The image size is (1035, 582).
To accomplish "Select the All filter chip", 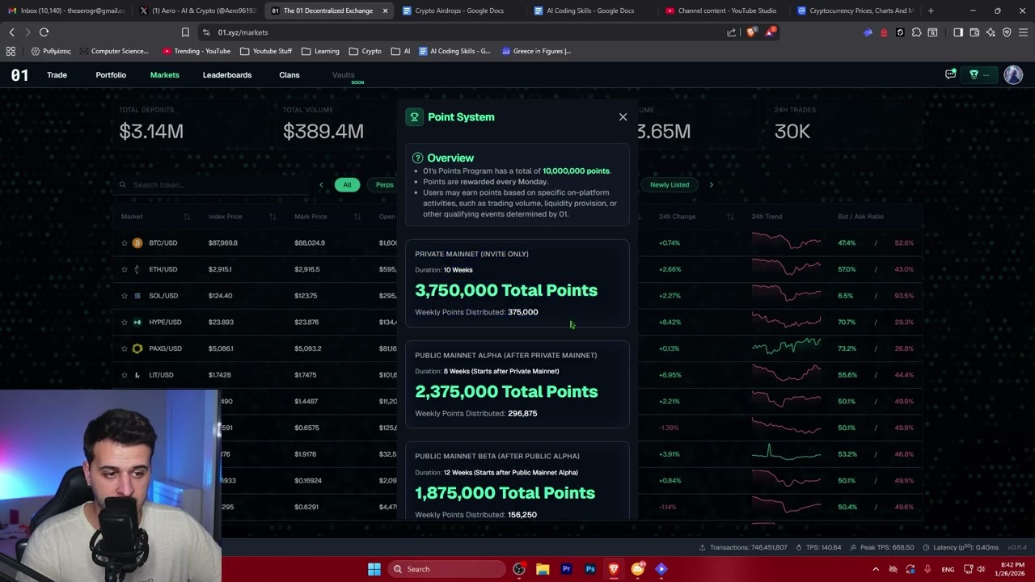I will click(347, 185).
